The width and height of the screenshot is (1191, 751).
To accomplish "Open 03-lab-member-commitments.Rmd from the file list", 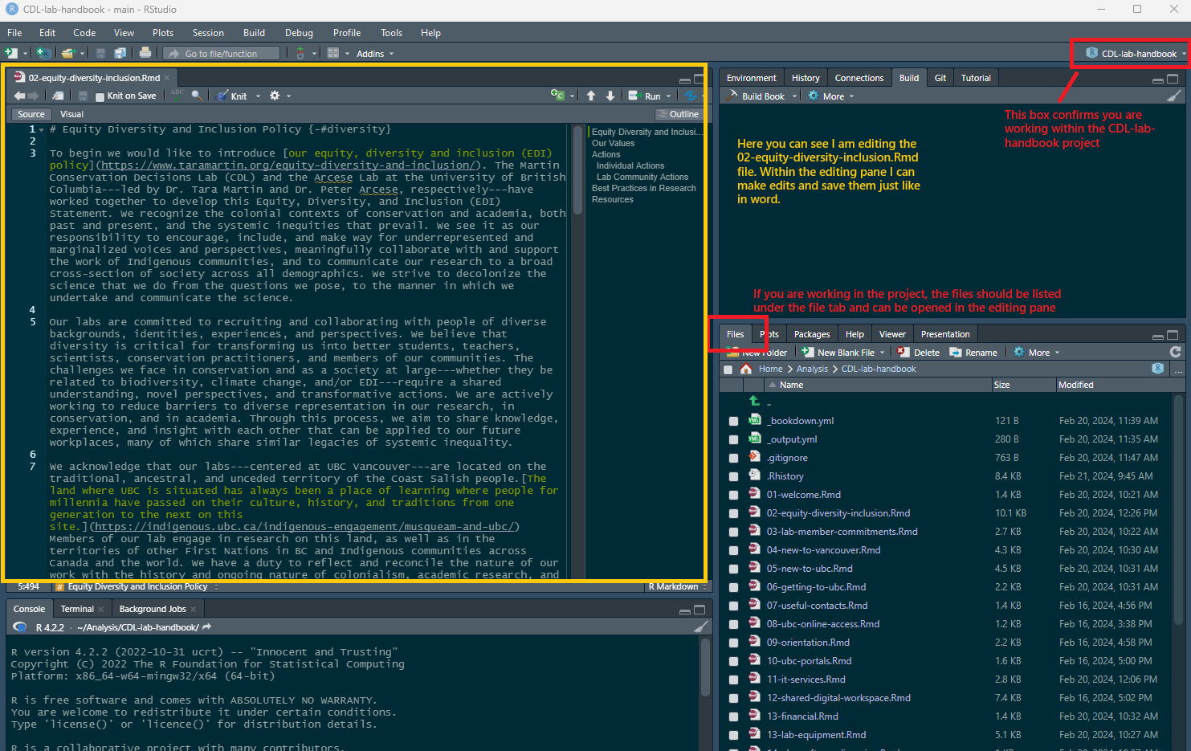I will coord(842,532).
